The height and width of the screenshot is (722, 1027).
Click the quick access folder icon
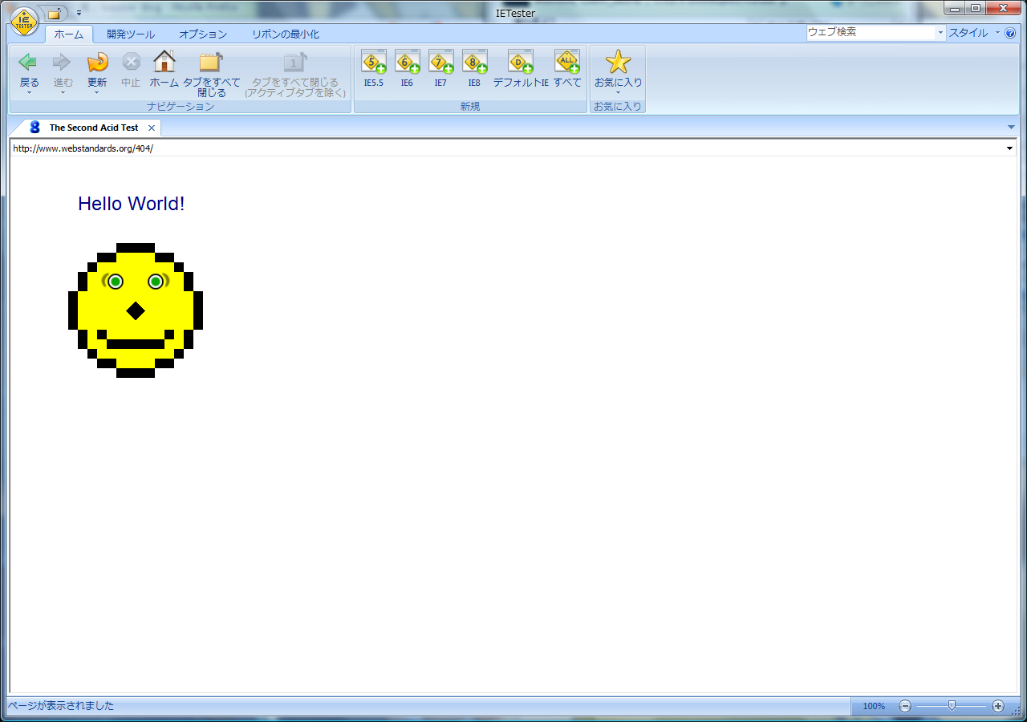point(54,13)
